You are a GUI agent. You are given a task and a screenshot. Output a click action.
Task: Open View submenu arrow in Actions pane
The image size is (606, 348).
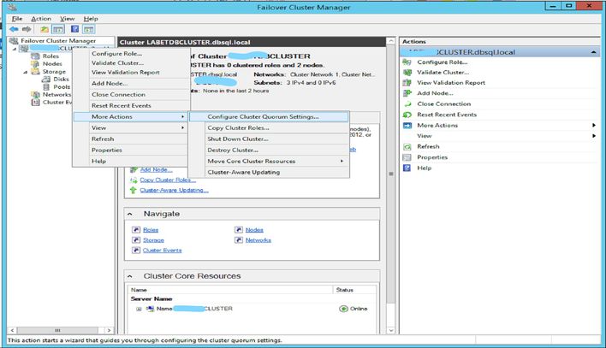[x=594, y=136]
